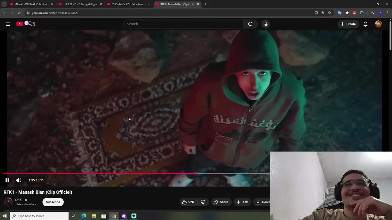392x220 pixels.
Task: Download the video using the Download button
Action: [263, 202]
